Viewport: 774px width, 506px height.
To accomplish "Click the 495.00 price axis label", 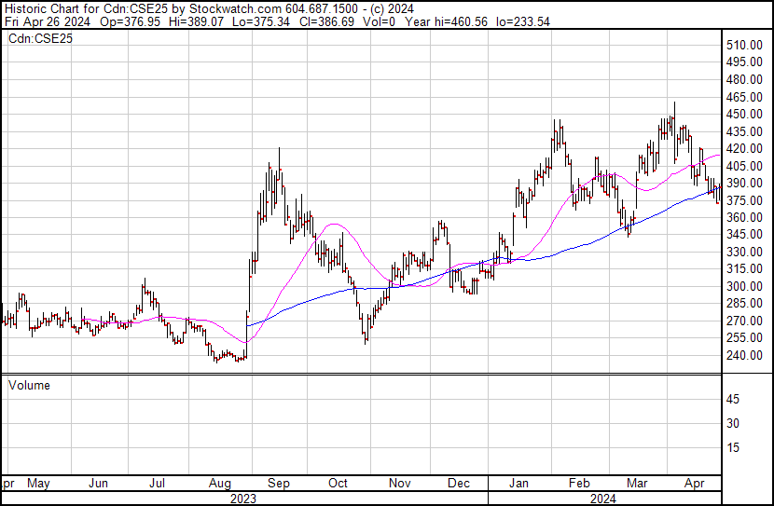I will pyautogui.click(x=744, y=62).
